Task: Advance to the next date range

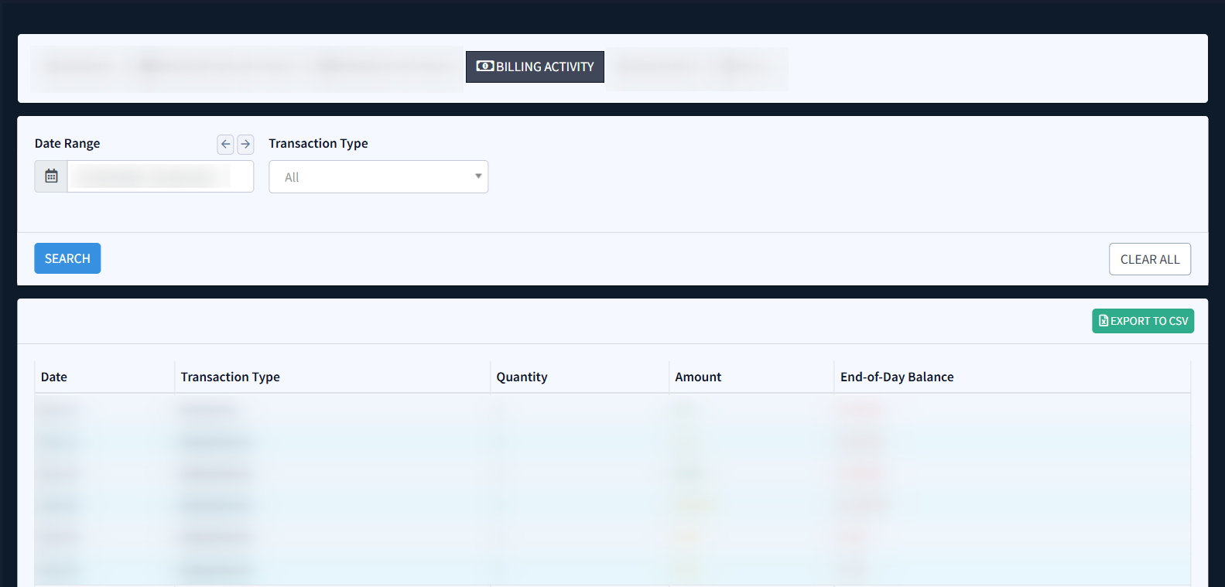Action: 245,144
